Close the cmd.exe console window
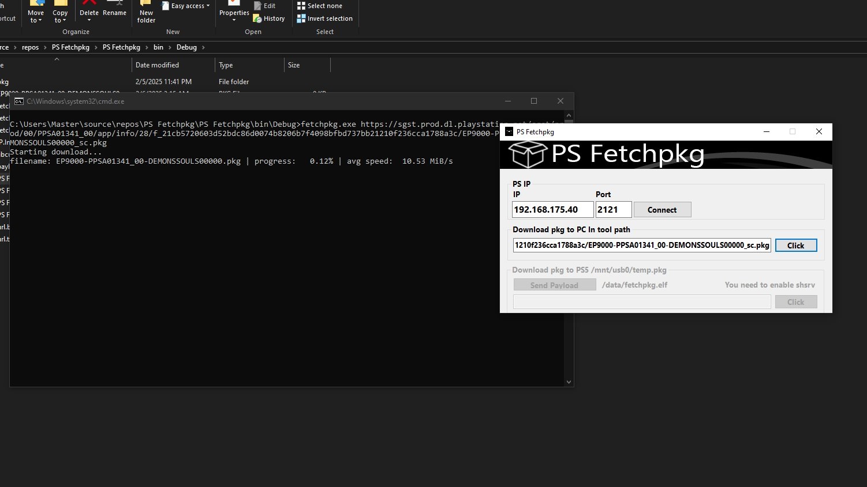 point(560,101)
